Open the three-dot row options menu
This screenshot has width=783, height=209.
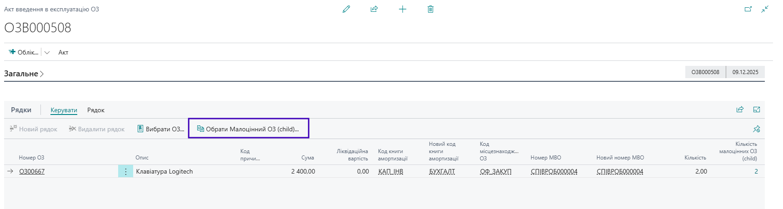click(x=125, y=172)
